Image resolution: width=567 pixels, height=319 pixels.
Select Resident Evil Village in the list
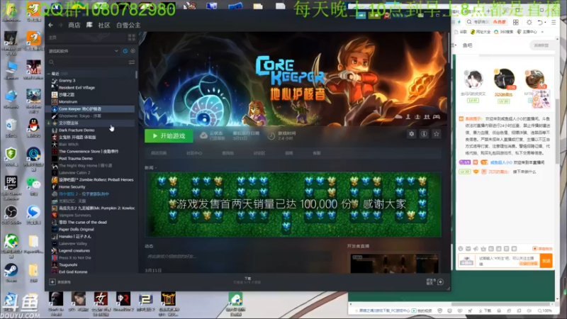(x=77, y=87)
